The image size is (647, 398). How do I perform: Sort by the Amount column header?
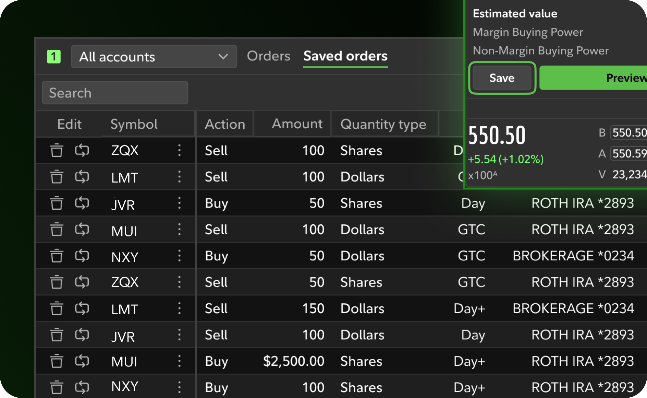[x=297, y=124]
